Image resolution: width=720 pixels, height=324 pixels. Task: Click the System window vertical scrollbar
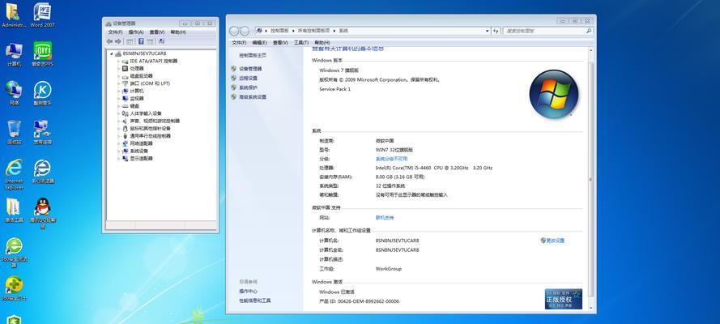click(x=590, y=179)
